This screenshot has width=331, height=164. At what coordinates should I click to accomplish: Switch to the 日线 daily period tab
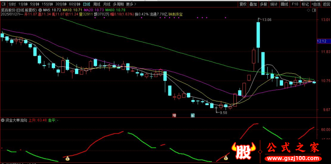point(86,4)
